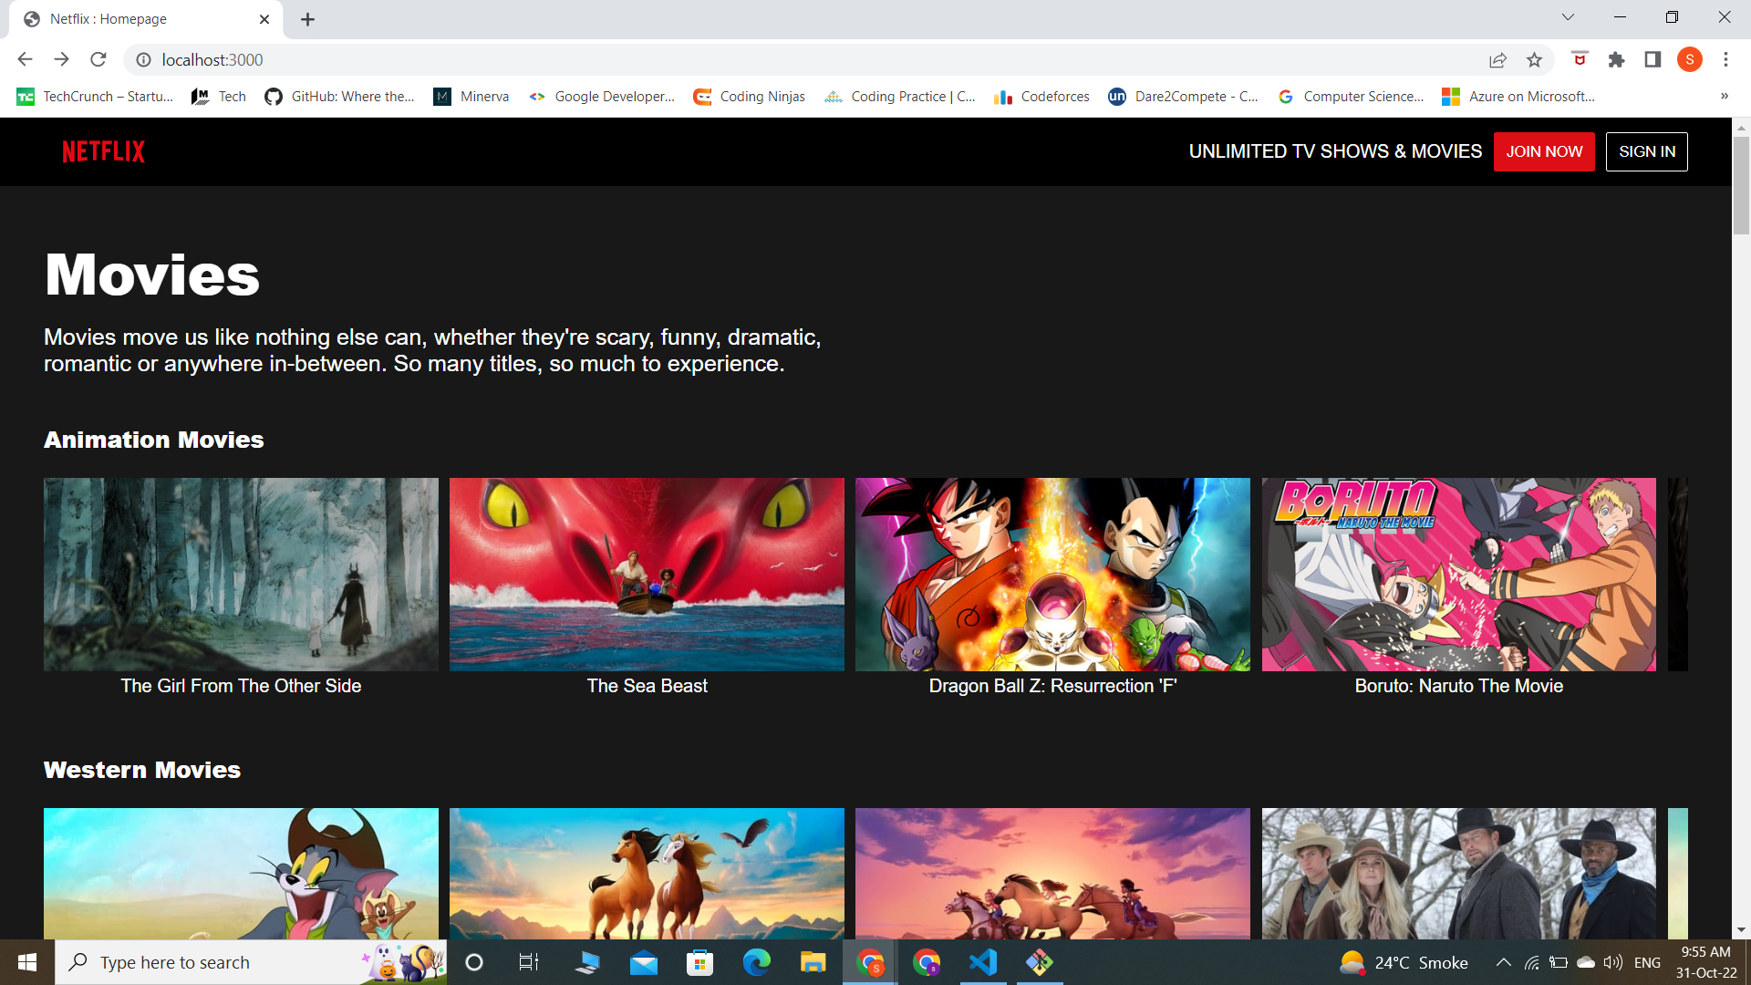Click the orange profile avatar in Chrome
1751x985 pixels.
(x=1690, y=59)
